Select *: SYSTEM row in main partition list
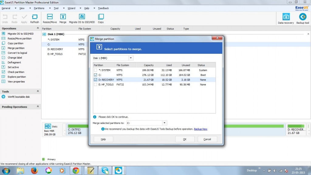311x175 pixels. pos(53,40)
